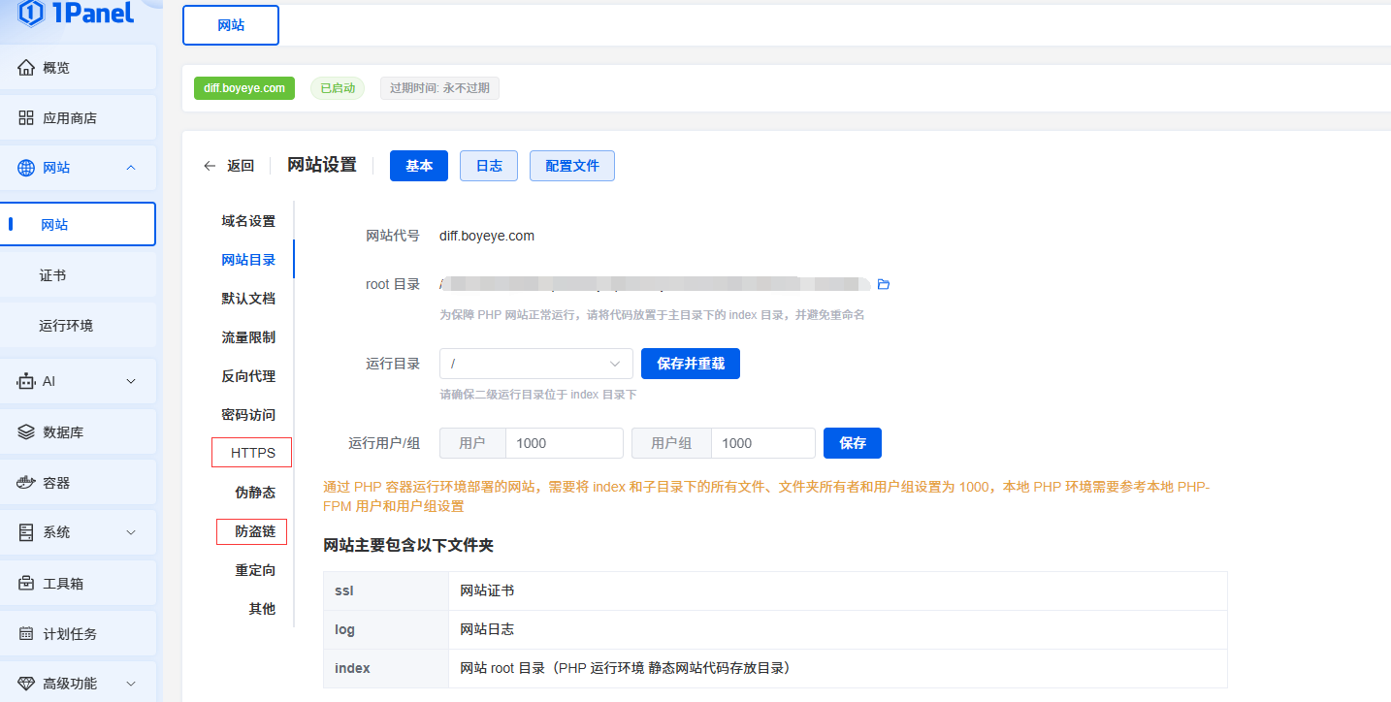Focus the 用户 input field
This screenshot has width=1391, height=702.
coord(564,443)
